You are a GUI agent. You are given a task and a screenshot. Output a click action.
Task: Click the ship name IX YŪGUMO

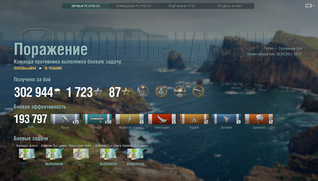click(53, 68)
